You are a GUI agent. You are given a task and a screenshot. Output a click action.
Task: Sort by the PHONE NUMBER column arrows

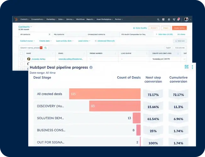115,53
